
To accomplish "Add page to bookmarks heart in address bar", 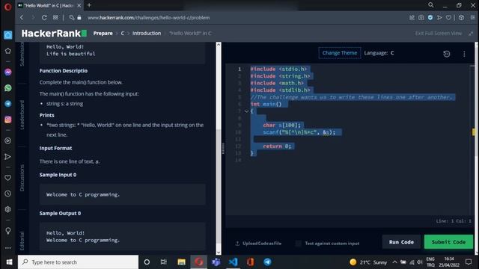I will coord(448,18).
